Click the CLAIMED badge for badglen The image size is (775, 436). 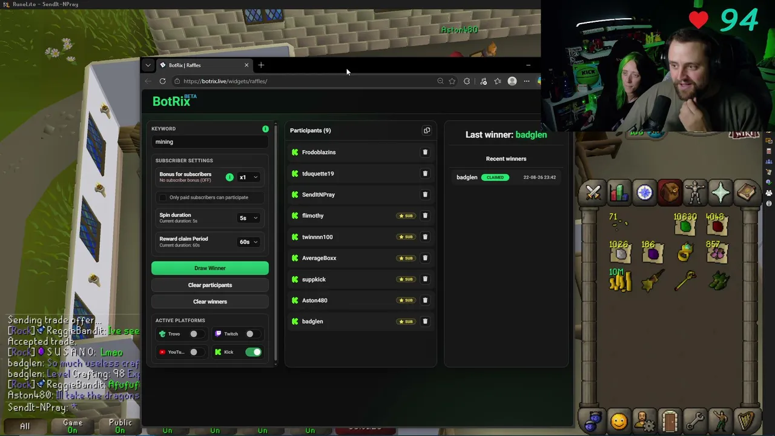coord(495,177)
